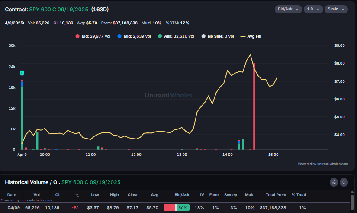The width and height of the screenshot is (357, 213).
Task: Click the $7.17 close price cell
Action: tap(132, 207)
